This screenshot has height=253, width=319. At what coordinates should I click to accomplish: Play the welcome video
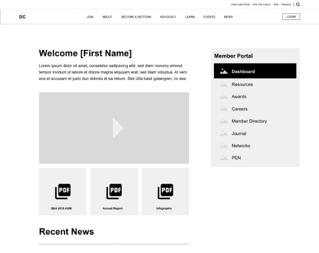coord(118,128)
